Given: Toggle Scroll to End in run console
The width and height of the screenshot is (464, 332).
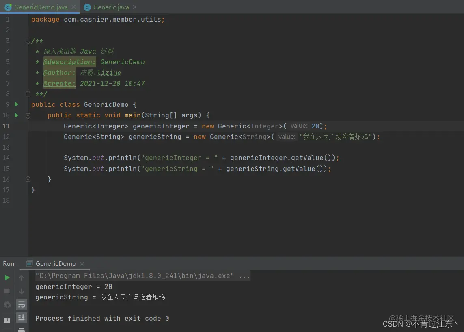Looking at the screenshot, I should [22, 318].
